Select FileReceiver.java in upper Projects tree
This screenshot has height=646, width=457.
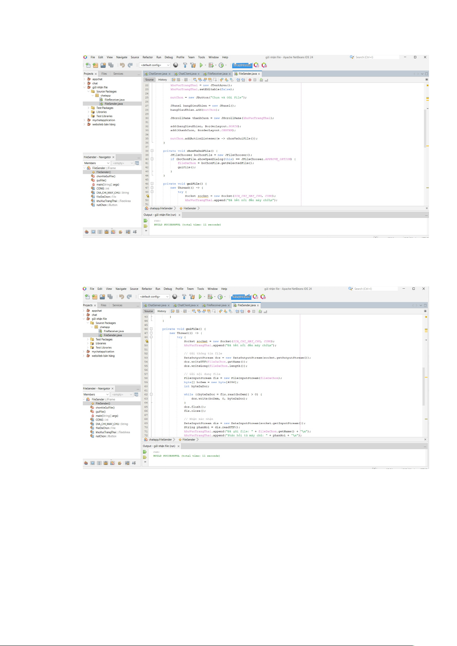(114, 100)
